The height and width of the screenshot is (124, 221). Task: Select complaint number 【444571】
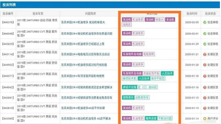click(x=8, y=76)
